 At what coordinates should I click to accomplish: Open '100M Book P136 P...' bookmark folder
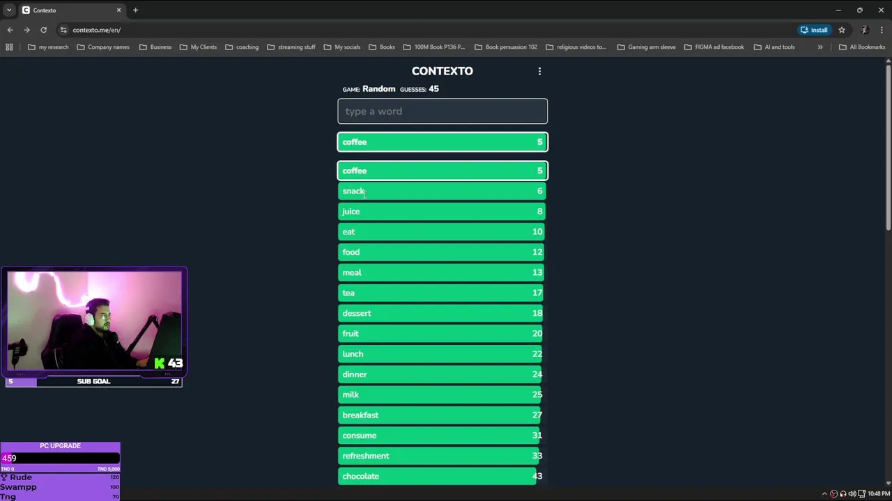tap(433, 47)
